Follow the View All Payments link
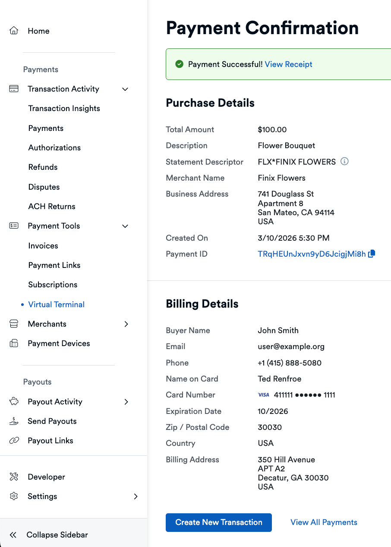This screenshot has height=547, width=391. (x=324, y=522)
